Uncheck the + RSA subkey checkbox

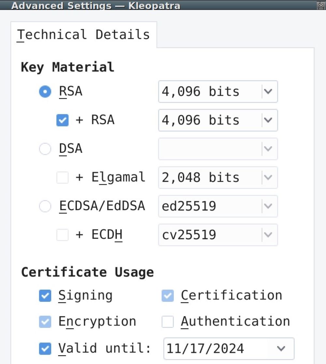(62, 121)
